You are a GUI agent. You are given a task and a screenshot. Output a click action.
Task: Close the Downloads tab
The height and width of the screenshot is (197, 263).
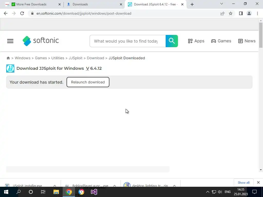click(121, 4)
